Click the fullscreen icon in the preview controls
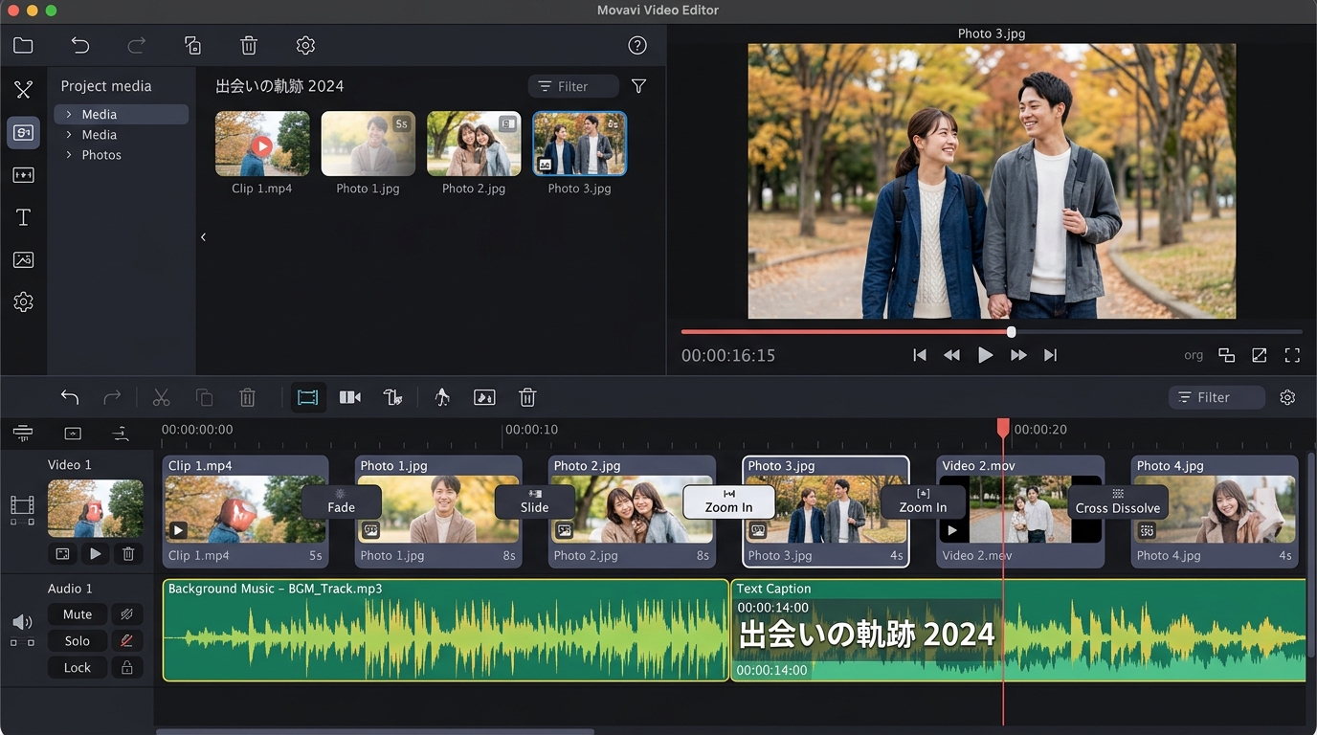The width and height of the screenshot is (1317, 735). click(x=1292, y=355)
